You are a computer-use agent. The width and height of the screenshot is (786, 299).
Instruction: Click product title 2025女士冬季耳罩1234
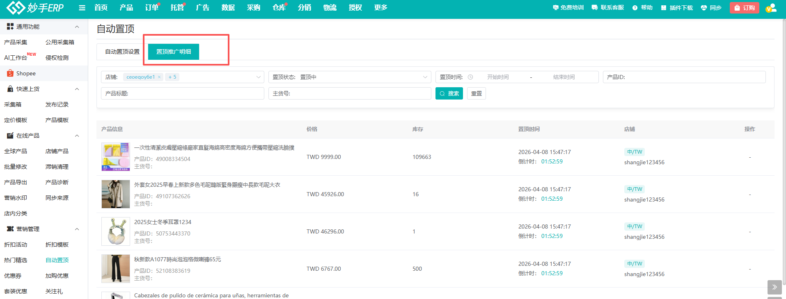click(x=163, y=222)
